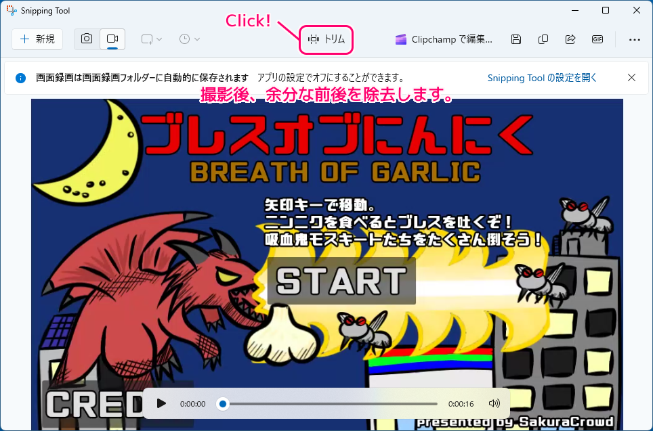Image resolution: width=653 pixels, height=431 pixels.
Task: Save the recording using the save icon
Action: pyautogui.click(x=515, y=39)
